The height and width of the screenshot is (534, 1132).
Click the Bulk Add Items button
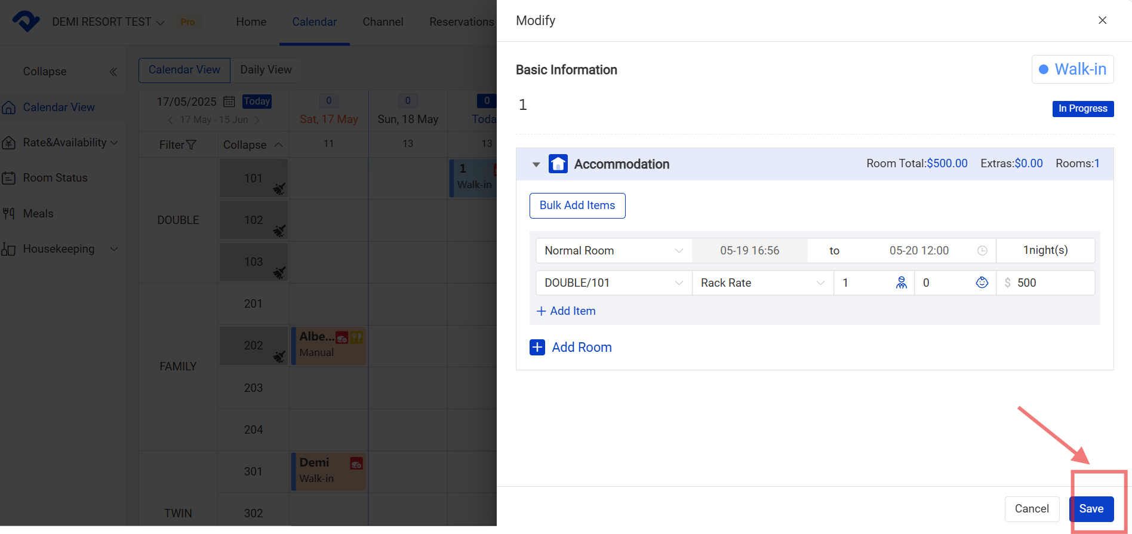[x=577, y=205]
